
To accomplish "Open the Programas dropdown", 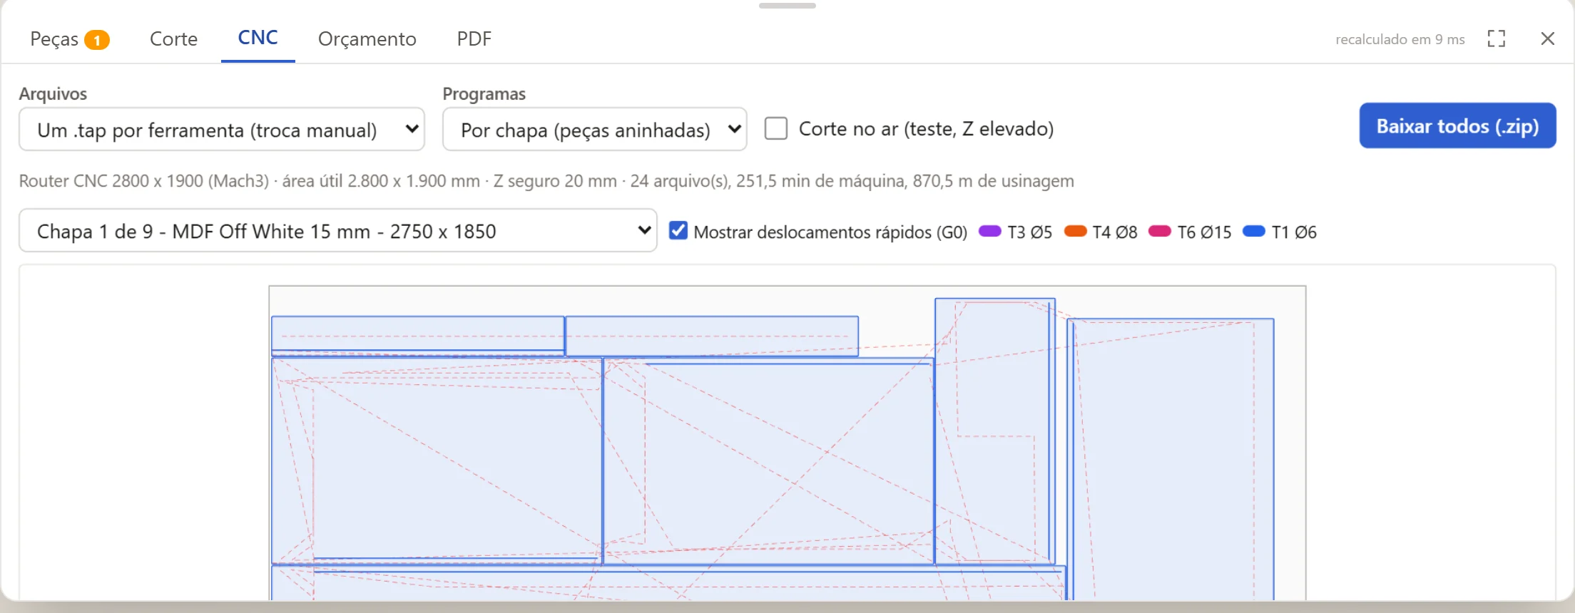I will (x=595, y=130).
